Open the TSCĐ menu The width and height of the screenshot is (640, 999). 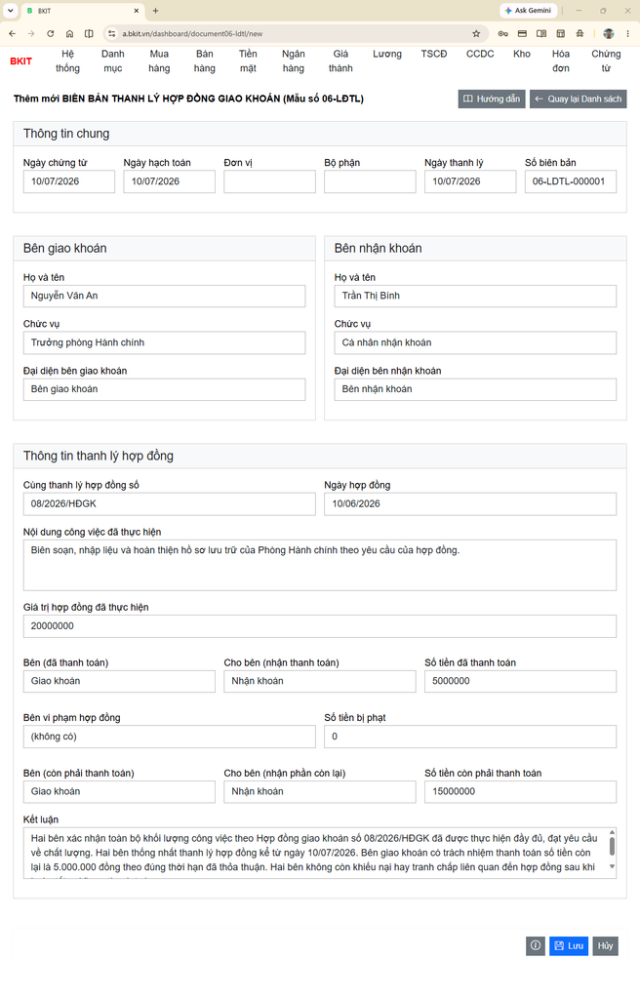(434, 55)
